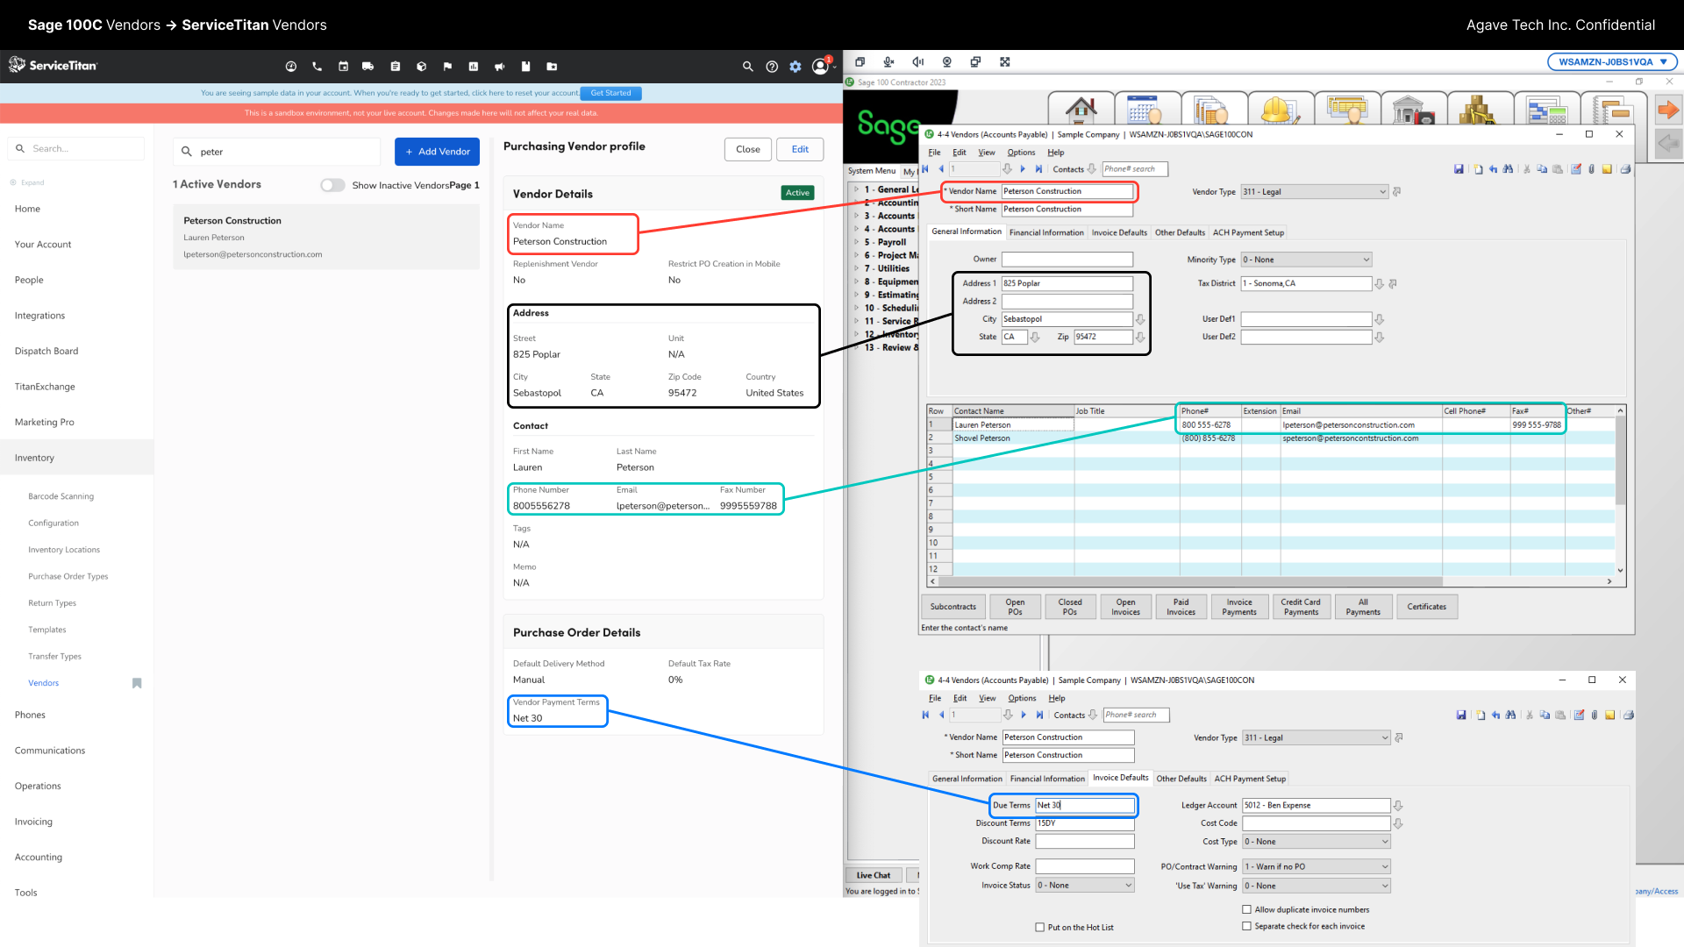
Task: Click Phone# search field in upper Vendors window
Action: pyautogui.click(x=1135, y=169)
